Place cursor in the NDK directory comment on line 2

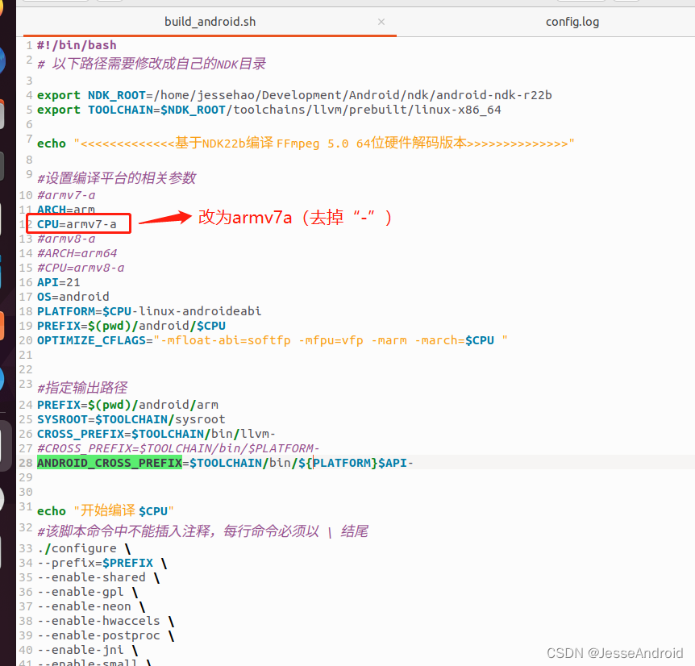[152, 64]
